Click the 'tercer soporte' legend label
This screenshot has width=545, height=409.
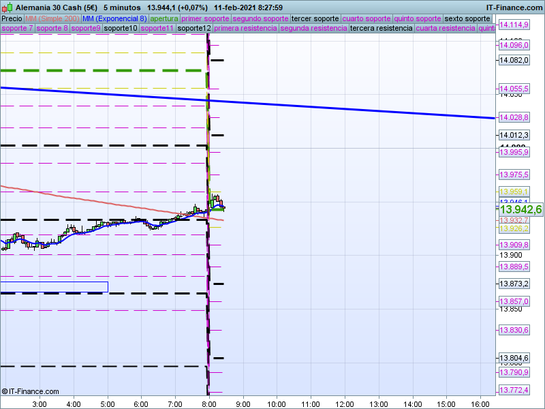(x=315, y=18)
